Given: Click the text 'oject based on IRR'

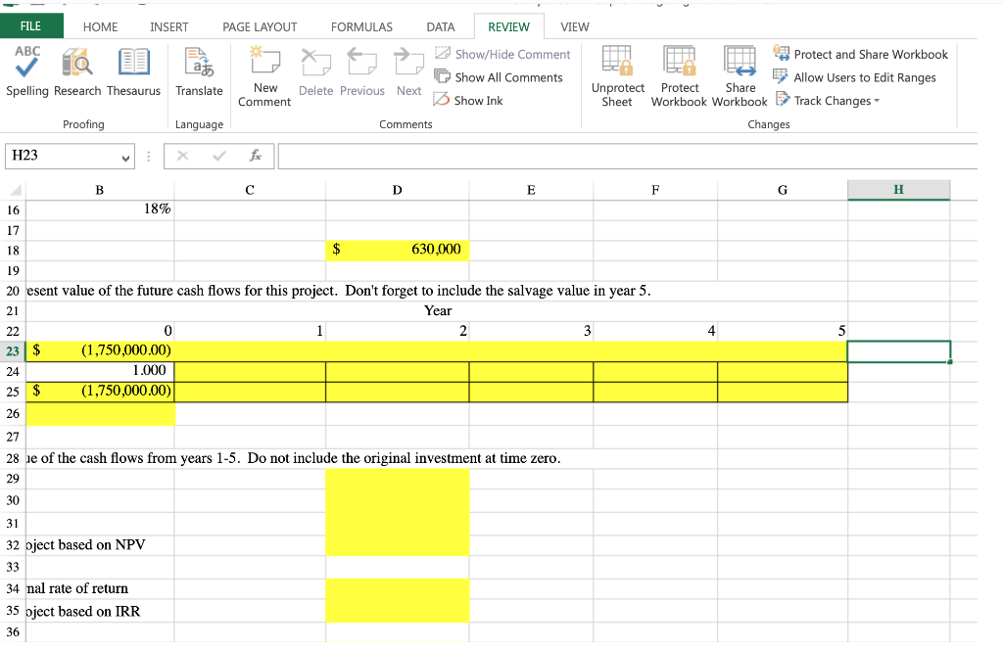Looking at the screenshot, I should click(x=83, y=612).
